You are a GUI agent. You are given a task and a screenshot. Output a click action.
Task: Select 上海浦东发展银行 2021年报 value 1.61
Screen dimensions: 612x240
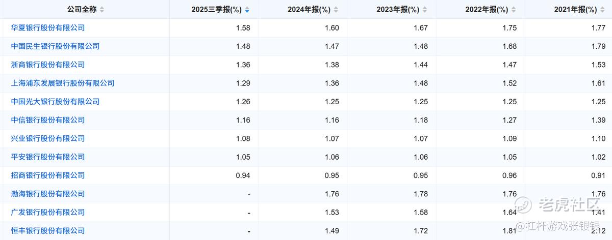click(x=598, y=83)
